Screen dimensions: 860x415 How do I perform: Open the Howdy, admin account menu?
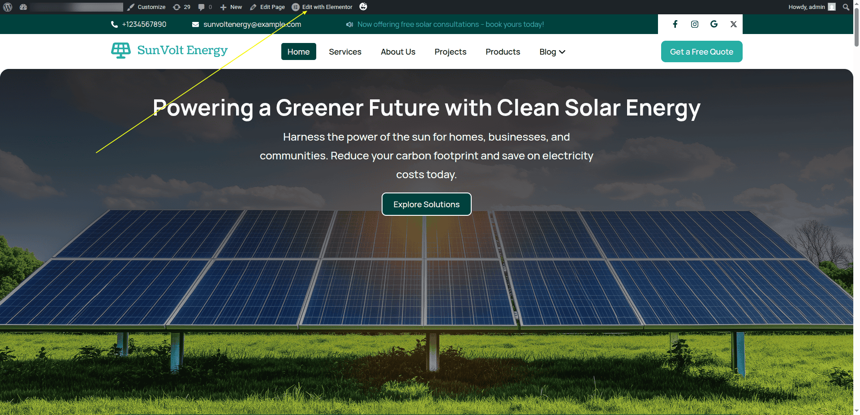tap(811, 7)
